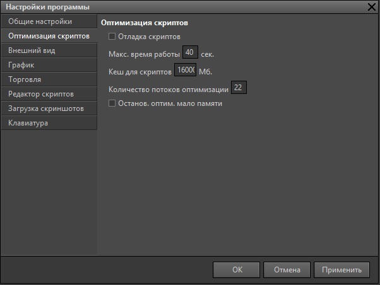
Task: Click the Количество потоков оптимизации field
Action: [x=239, y=87]
